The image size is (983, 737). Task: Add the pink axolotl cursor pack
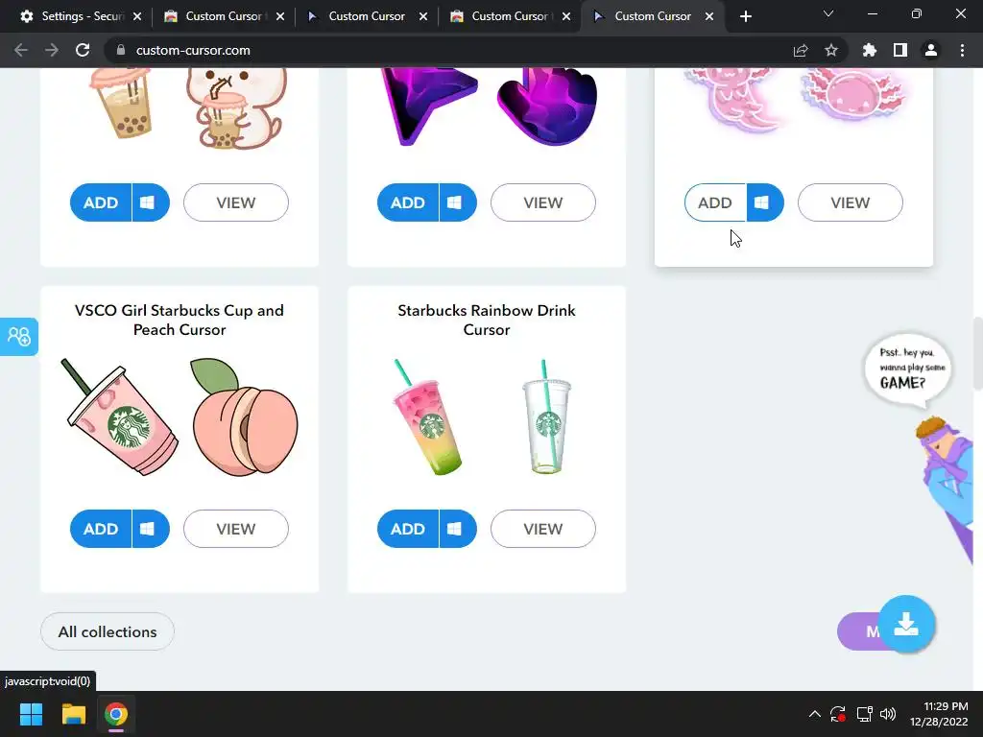point(715,202)
